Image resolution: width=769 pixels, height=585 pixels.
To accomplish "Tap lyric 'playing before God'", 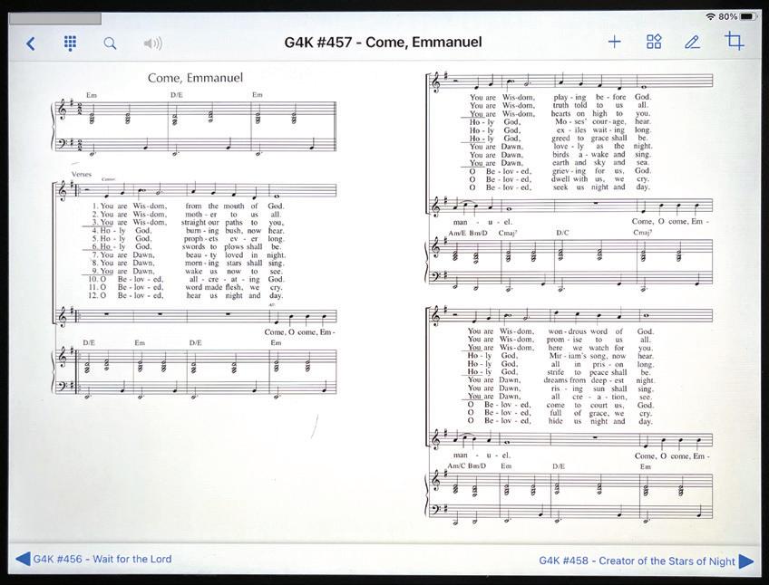I will [602, 97].
